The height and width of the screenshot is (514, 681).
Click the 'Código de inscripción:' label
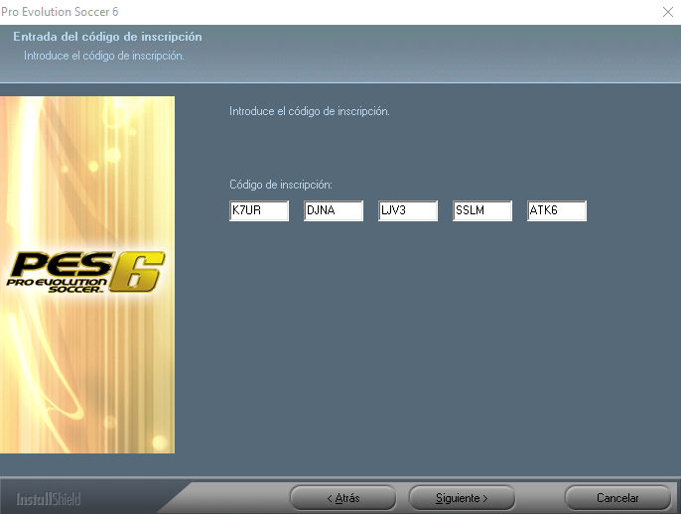click(x=281, y=185)
